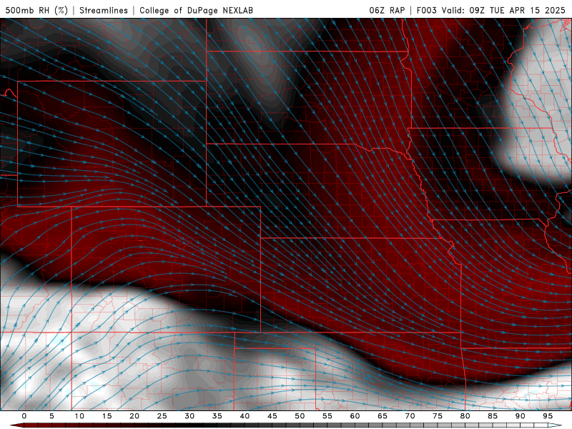Click the 45 label on the RH scale
Image resolution: width=572 pixels, height=429 pixels.
tap(272, 416)
